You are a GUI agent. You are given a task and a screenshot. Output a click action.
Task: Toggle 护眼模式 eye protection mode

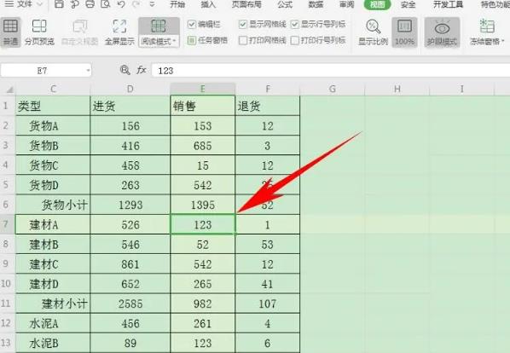tap(442, 32)
